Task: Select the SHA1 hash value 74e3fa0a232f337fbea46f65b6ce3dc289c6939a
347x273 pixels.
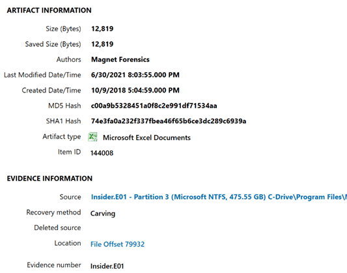Action: coord(169,121)
